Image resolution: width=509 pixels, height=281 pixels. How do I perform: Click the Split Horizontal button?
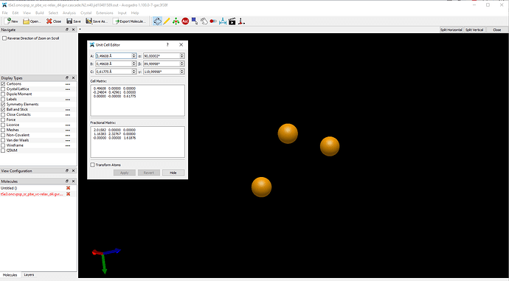click(x=451, y=30)
